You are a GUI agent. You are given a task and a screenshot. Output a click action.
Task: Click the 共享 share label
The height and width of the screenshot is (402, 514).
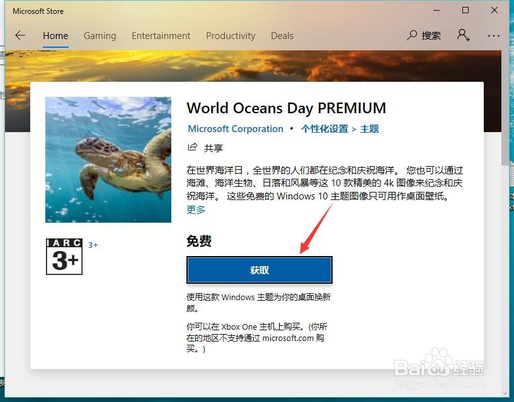point(214,148)
